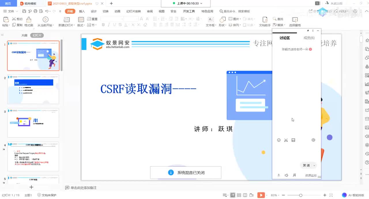This screenshot has height=199, width=369.
Task: Click the pin icon on discussion panel
Action: pyautogui.click(x=308, y=31)
